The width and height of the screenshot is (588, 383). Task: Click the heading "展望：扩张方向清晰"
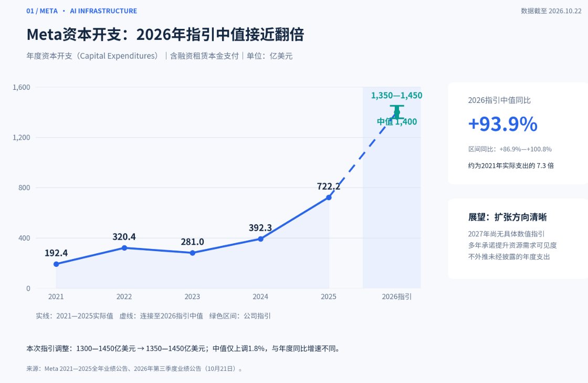[x=507, y=217]
